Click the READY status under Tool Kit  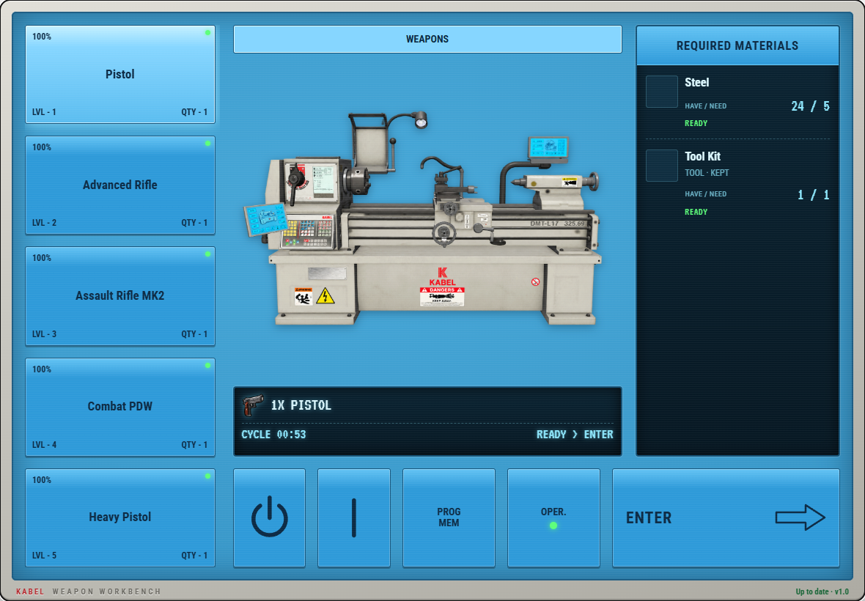[696, 213]
